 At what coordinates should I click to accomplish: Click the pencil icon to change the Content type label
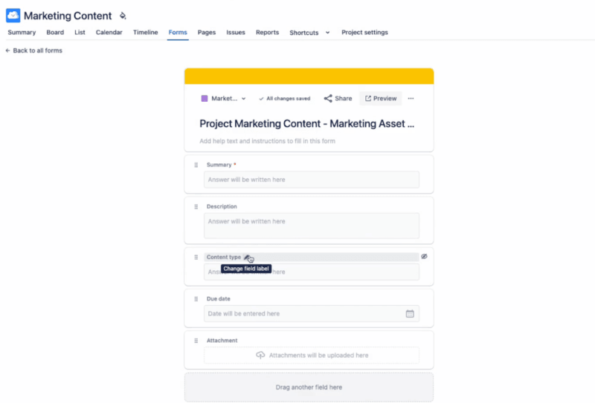click(247, 258)
